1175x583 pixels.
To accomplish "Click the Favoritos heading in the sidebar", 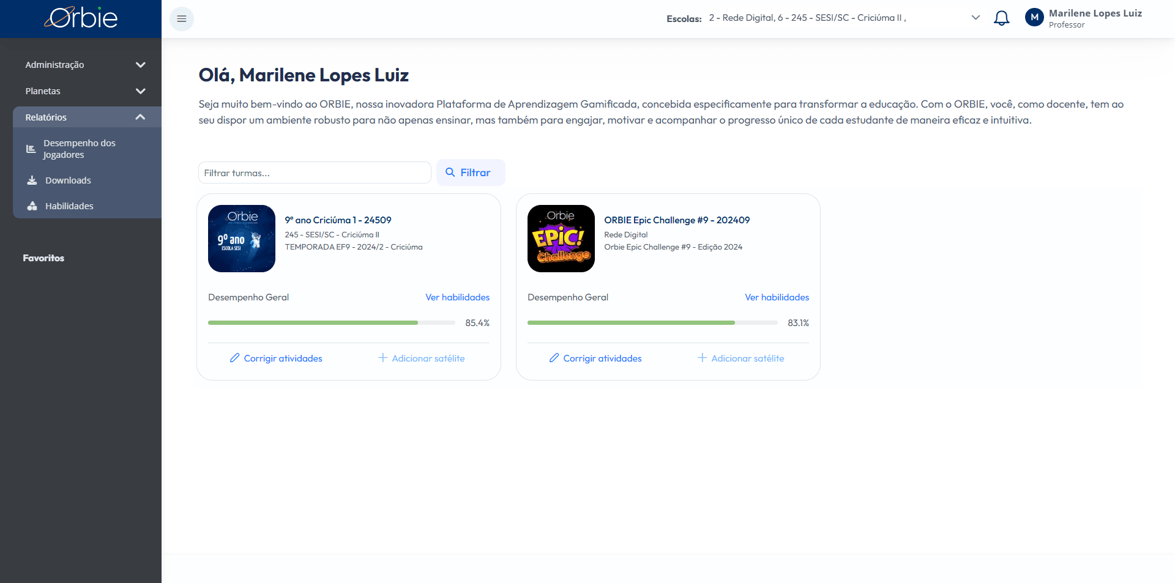I will point(43,258).
